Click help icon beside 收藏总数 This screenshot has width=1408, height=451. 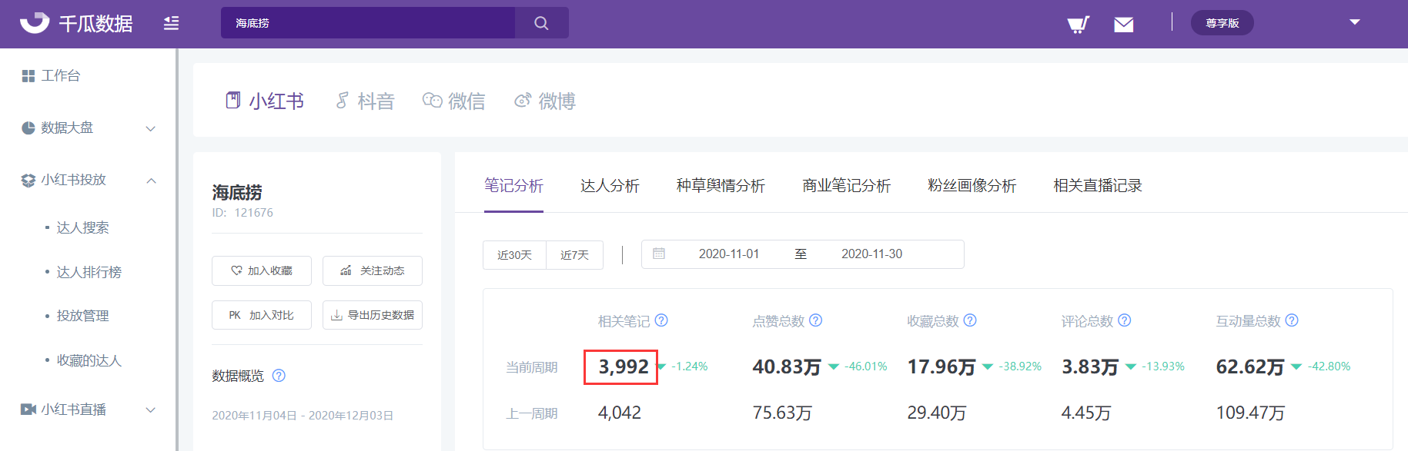(970, 320)
